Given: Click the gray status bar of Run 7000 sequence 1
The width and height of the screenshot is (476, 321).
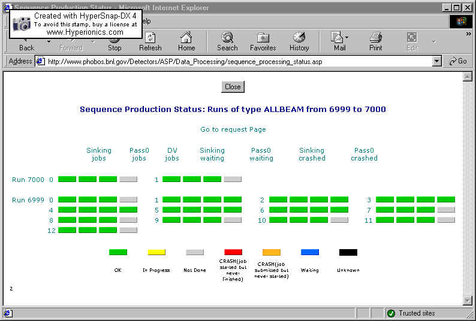Looking at the screenshot, I should coord(233,179).
